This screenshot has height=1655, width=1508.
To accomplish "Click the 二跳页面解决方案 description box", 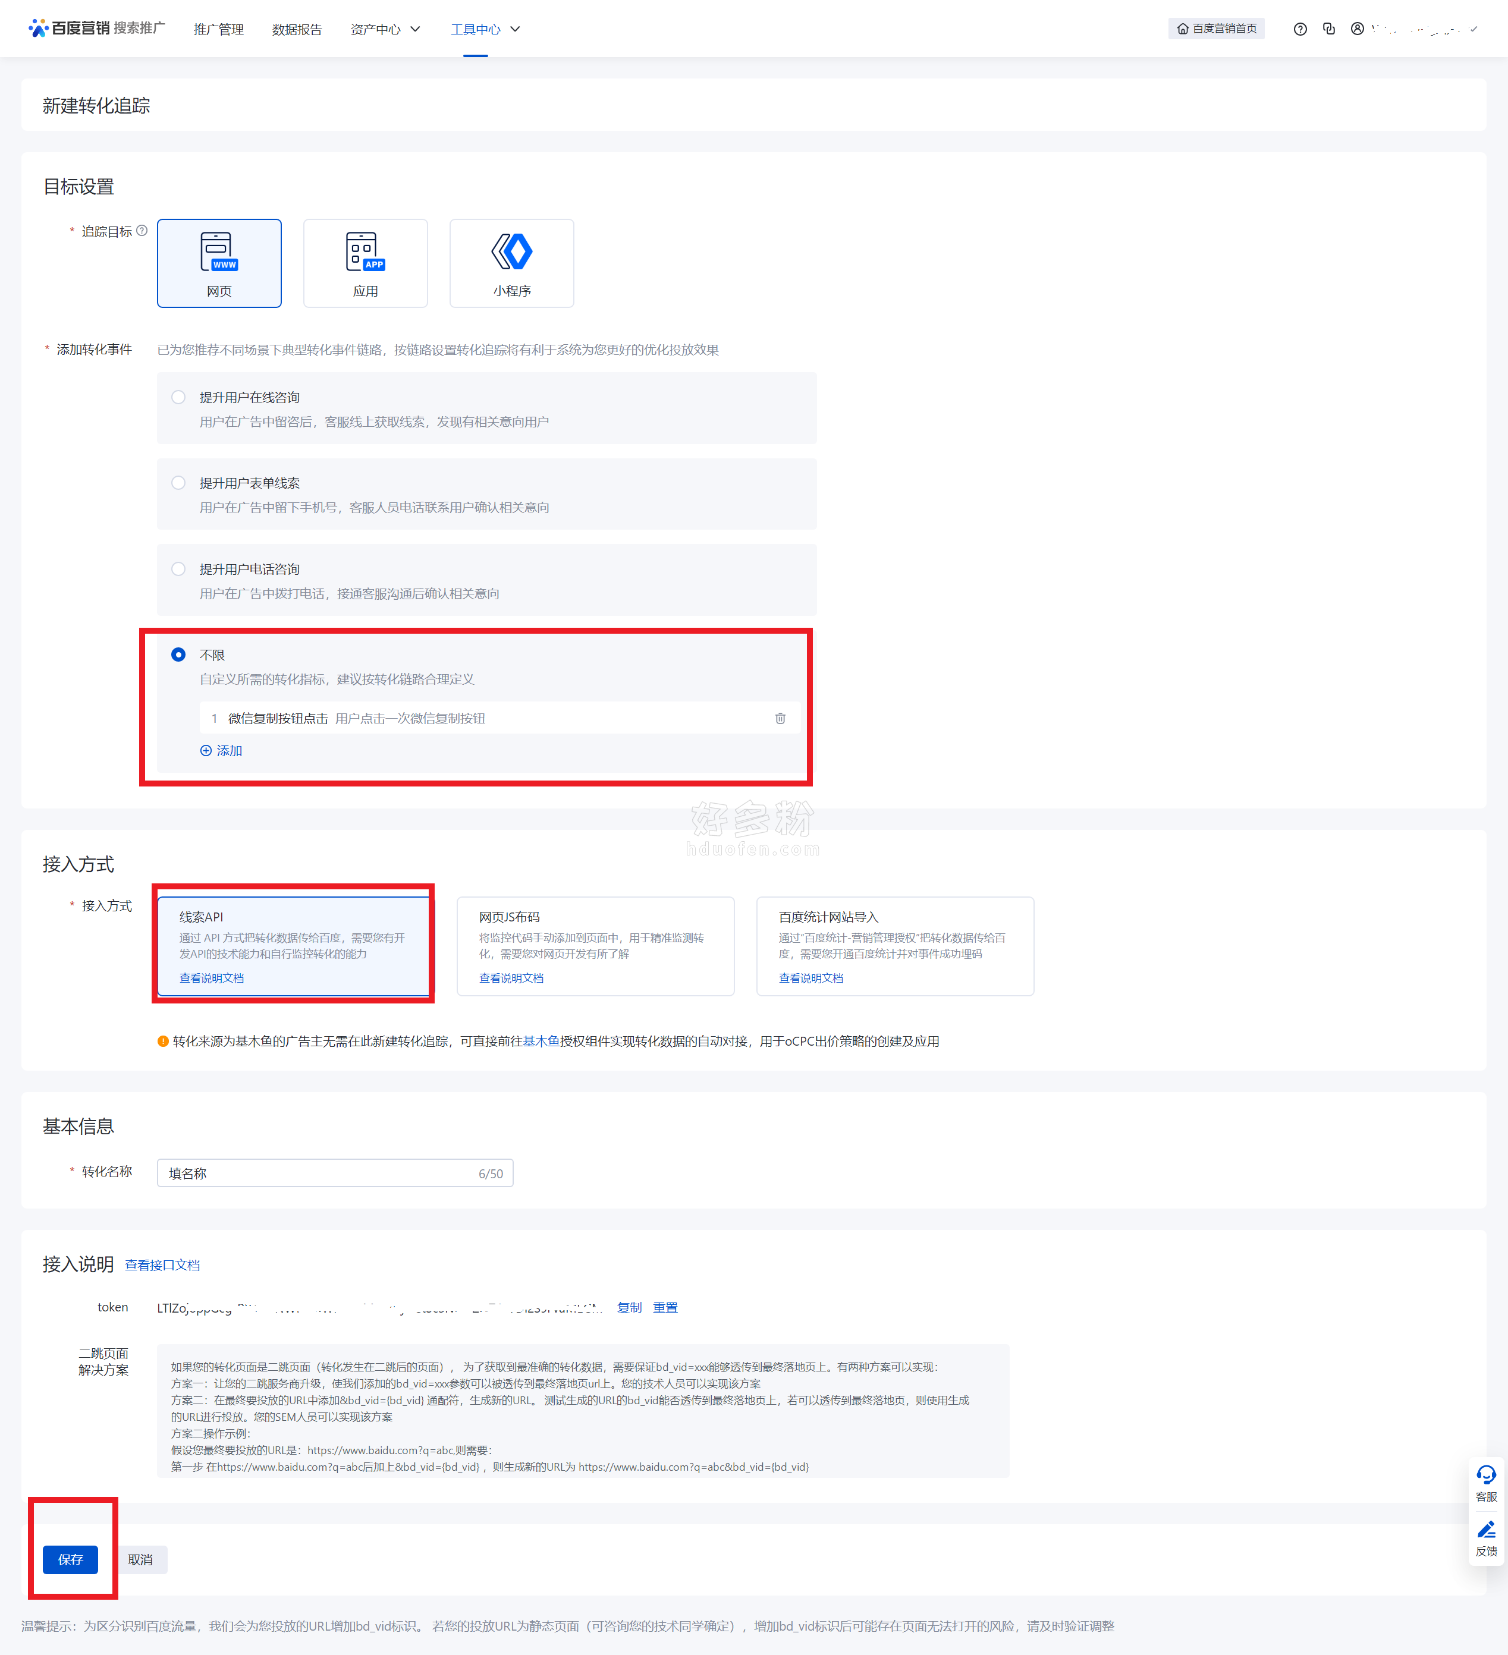I will click(x=582, y=1410).
